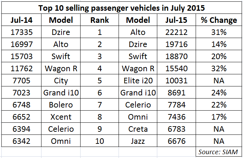
Task: Select rank 10 cell
Action: click(100, 141)
